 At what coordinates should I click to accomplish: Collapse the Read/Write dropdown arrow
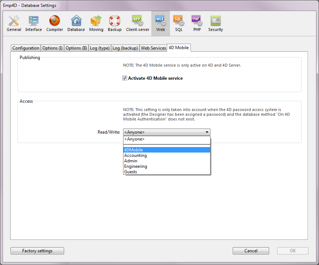pyautogui.click(x=207, y=132)
